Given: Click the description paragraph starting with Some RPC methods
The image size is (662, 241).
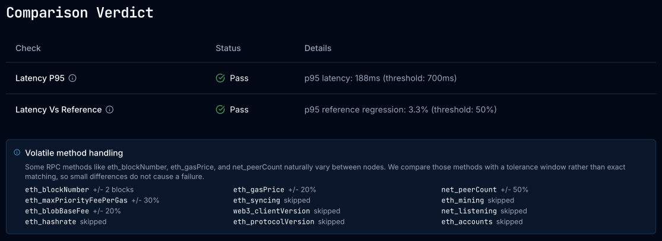Looking at the screenshot, I should (x=325, y=172).
